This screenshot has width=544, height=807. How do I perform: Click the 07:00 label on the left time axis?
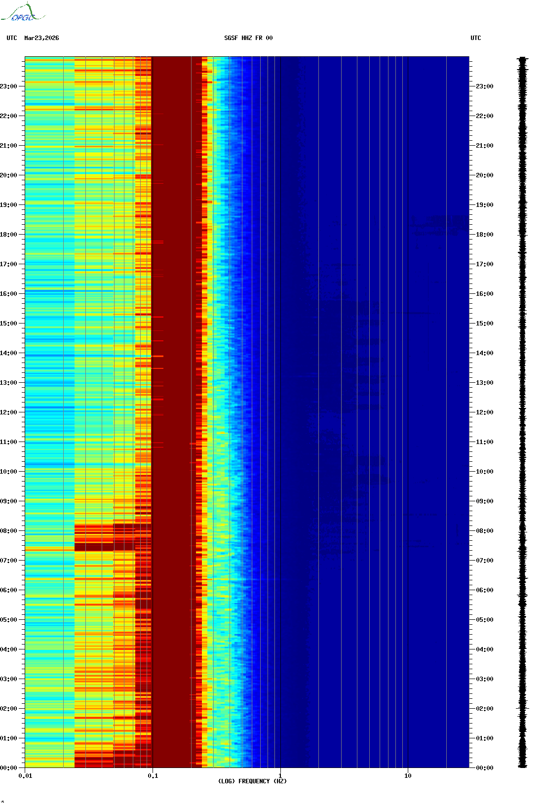coord(8,561)
